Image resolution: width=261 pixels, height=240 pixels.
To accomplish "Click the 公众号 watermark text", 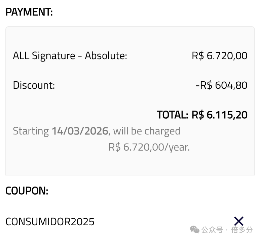I will pyautogui.click(x=212, y=230).
